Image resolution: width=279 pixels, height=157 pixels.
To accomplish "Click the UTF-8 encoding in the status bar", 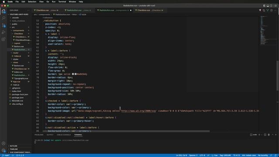I will (x=202, y=155).
